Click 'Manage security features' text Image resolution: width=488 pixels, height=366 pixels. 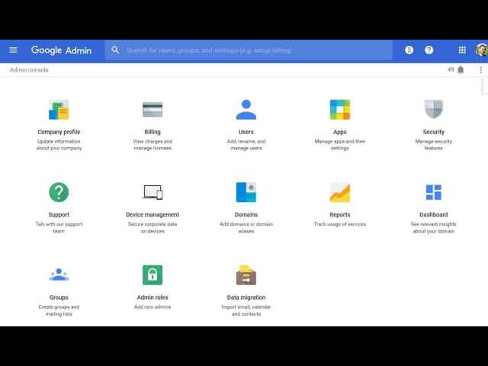pyautogui.click(x=434, y=145)
